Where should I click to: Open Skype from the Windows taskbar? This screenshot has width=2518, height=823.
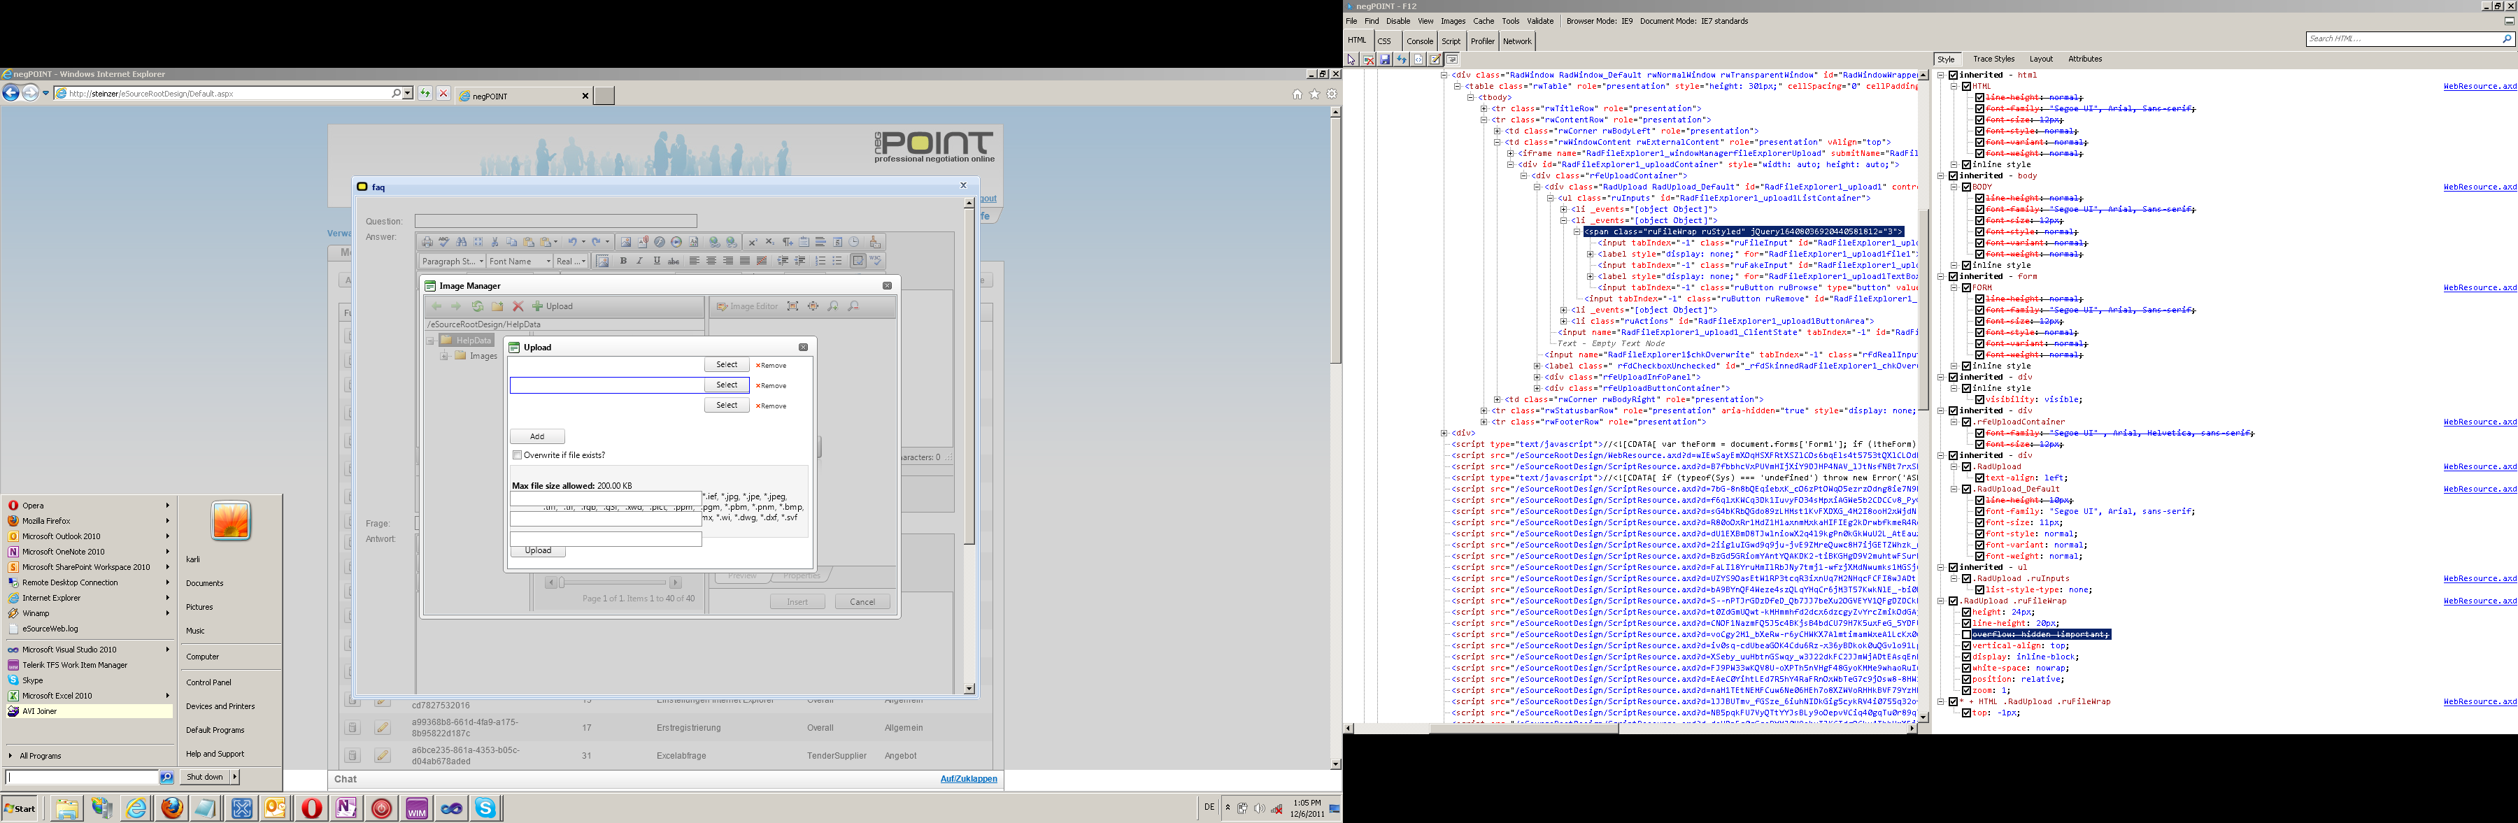(x=485, y=808)
